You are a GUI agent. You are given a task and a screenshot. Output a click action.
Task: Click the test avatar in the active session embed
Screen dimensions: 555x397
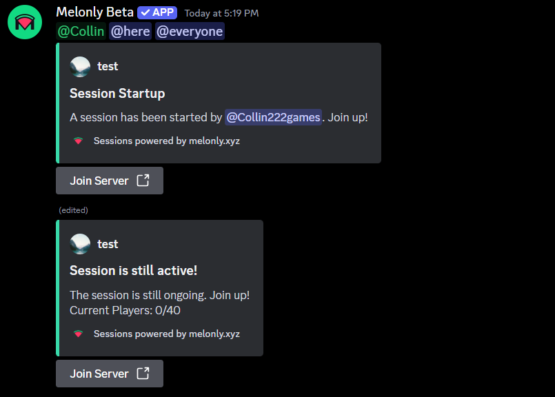coord(79,243)
